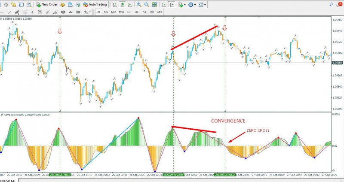Image resolution: width=344 pixels, height=182 pixels.
Task: Click the globe signals toolbar icon
Action: click(78, 4)
